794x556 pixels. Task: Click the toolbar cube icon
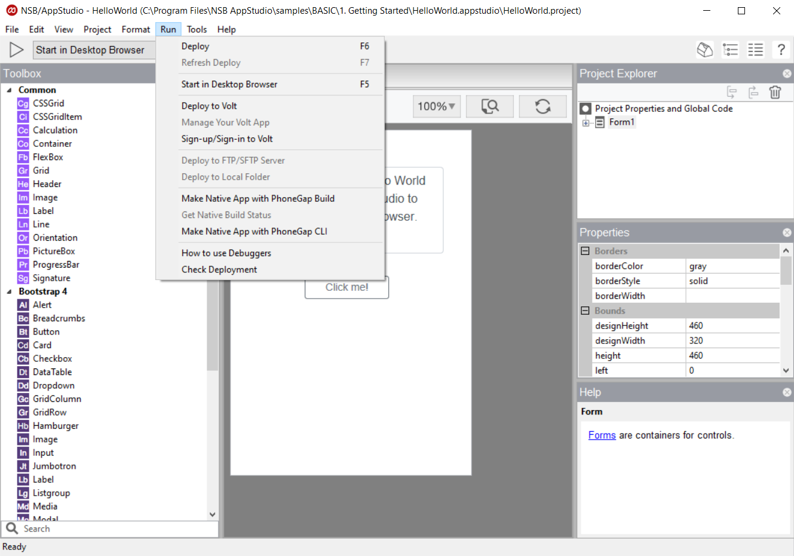705,50
